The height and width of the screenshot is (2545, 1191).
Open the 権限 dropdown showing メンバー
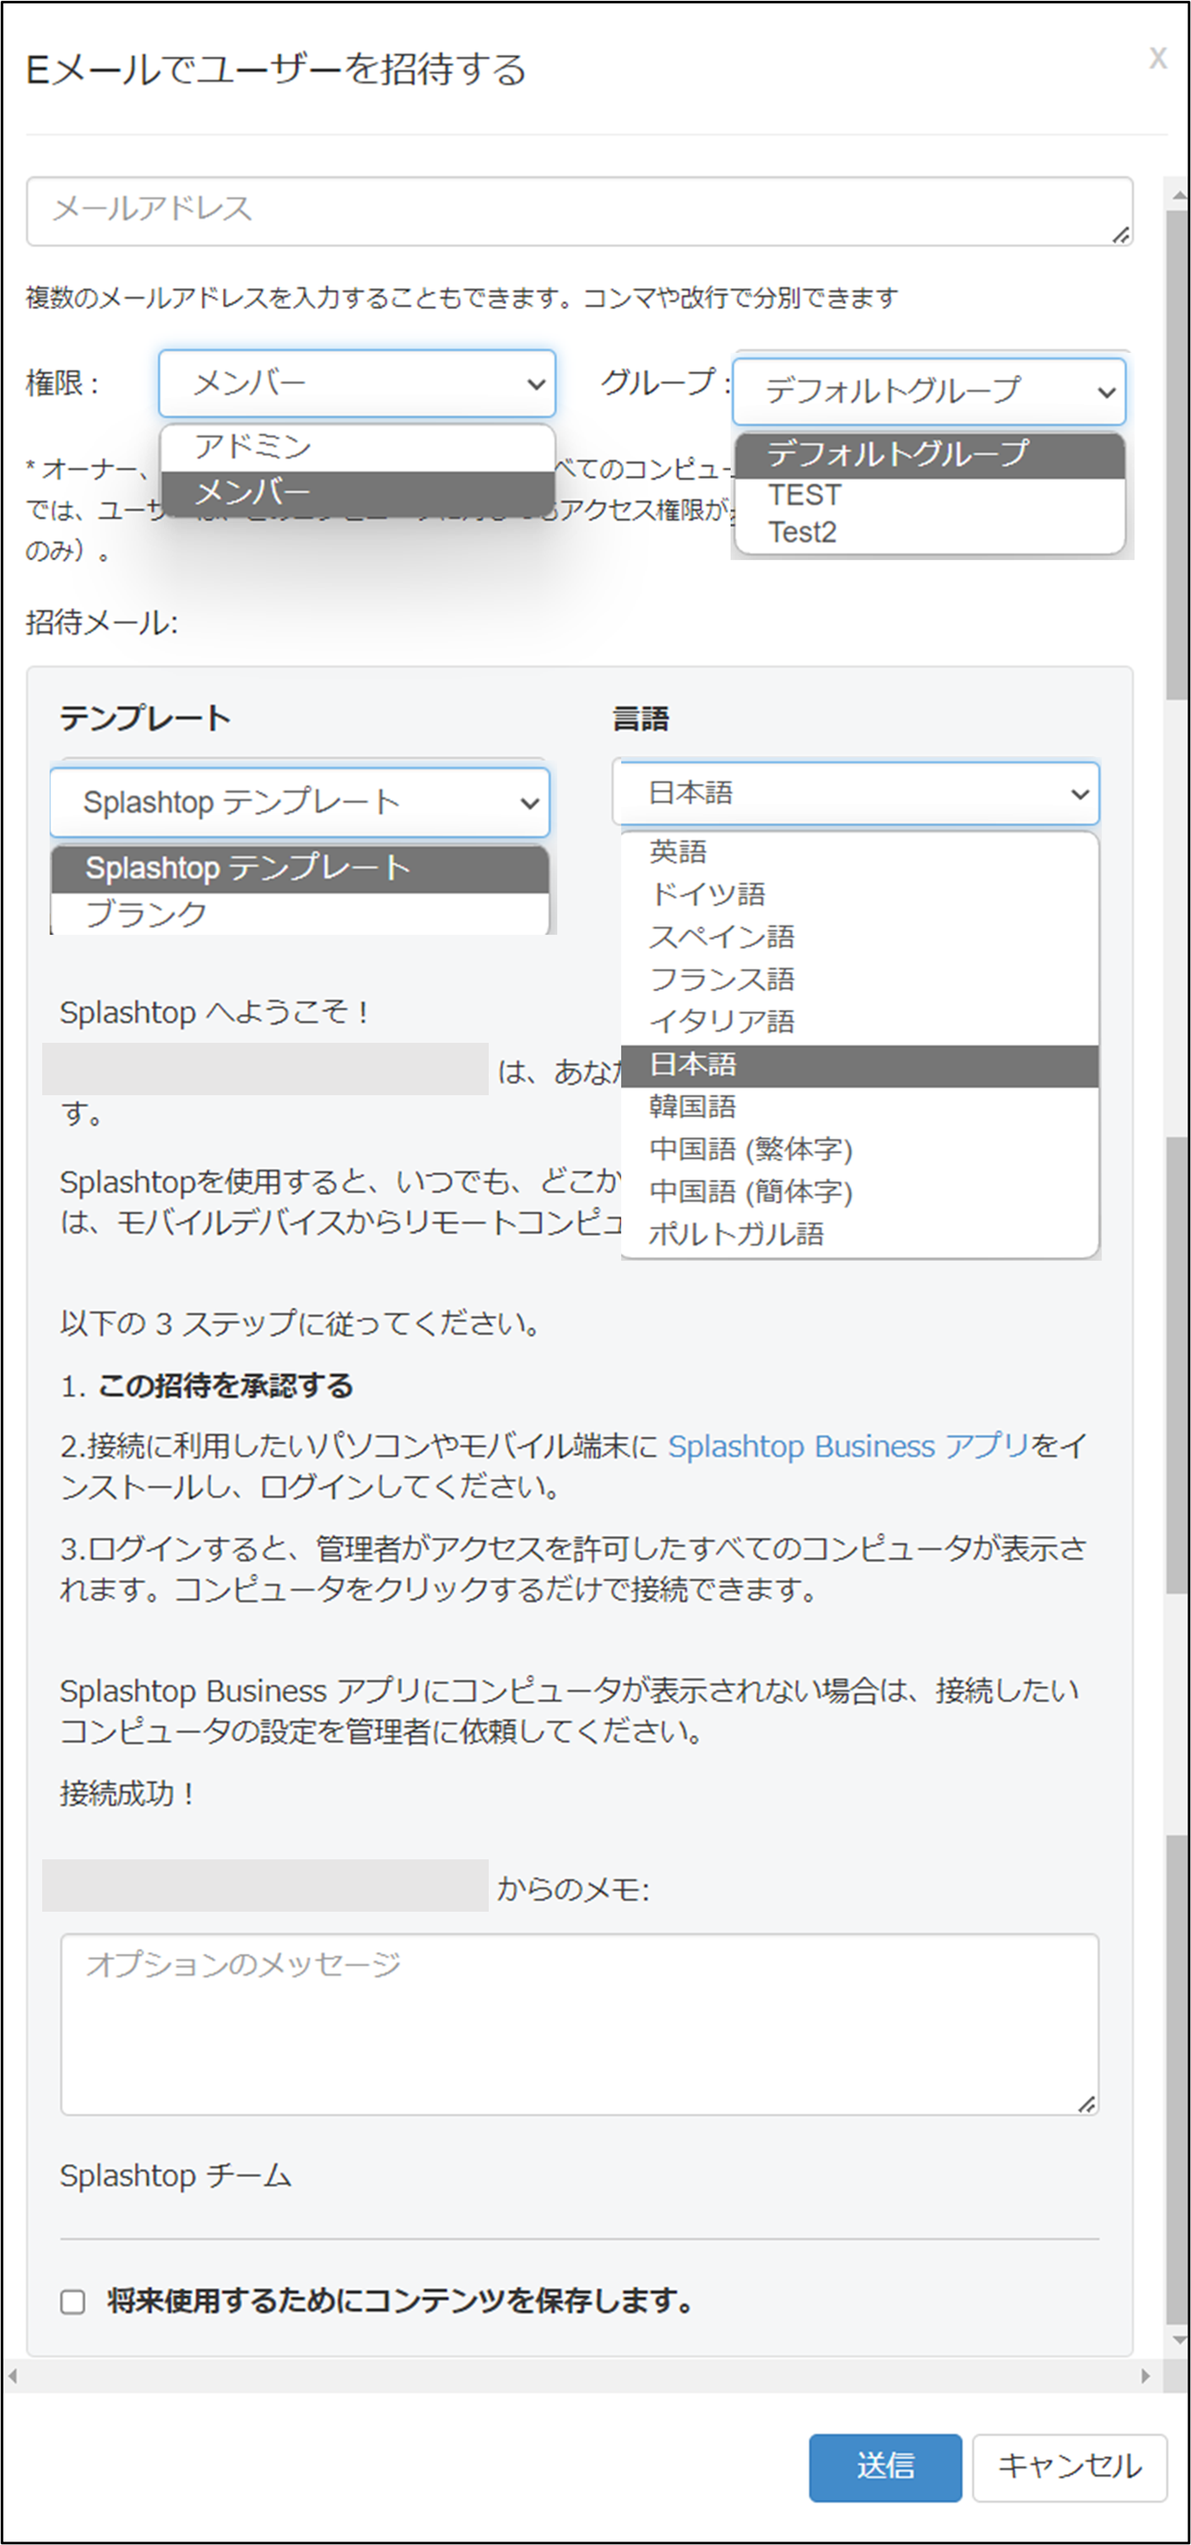(x=356, y=383)
